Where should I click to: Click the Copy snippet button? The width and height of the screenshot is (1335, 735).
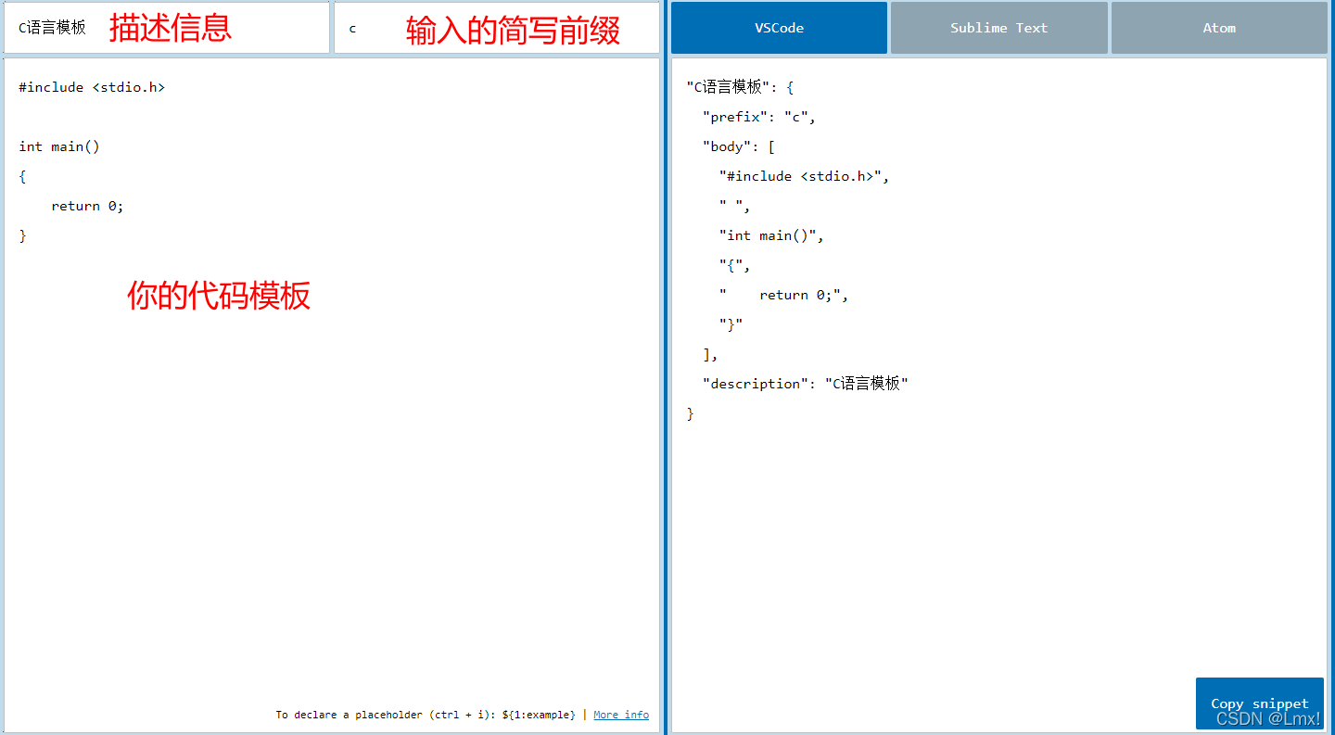1259,703
